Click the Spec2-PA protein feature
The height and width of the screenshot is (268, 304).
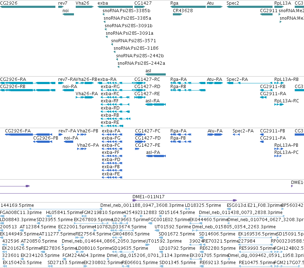pos(236,135)
